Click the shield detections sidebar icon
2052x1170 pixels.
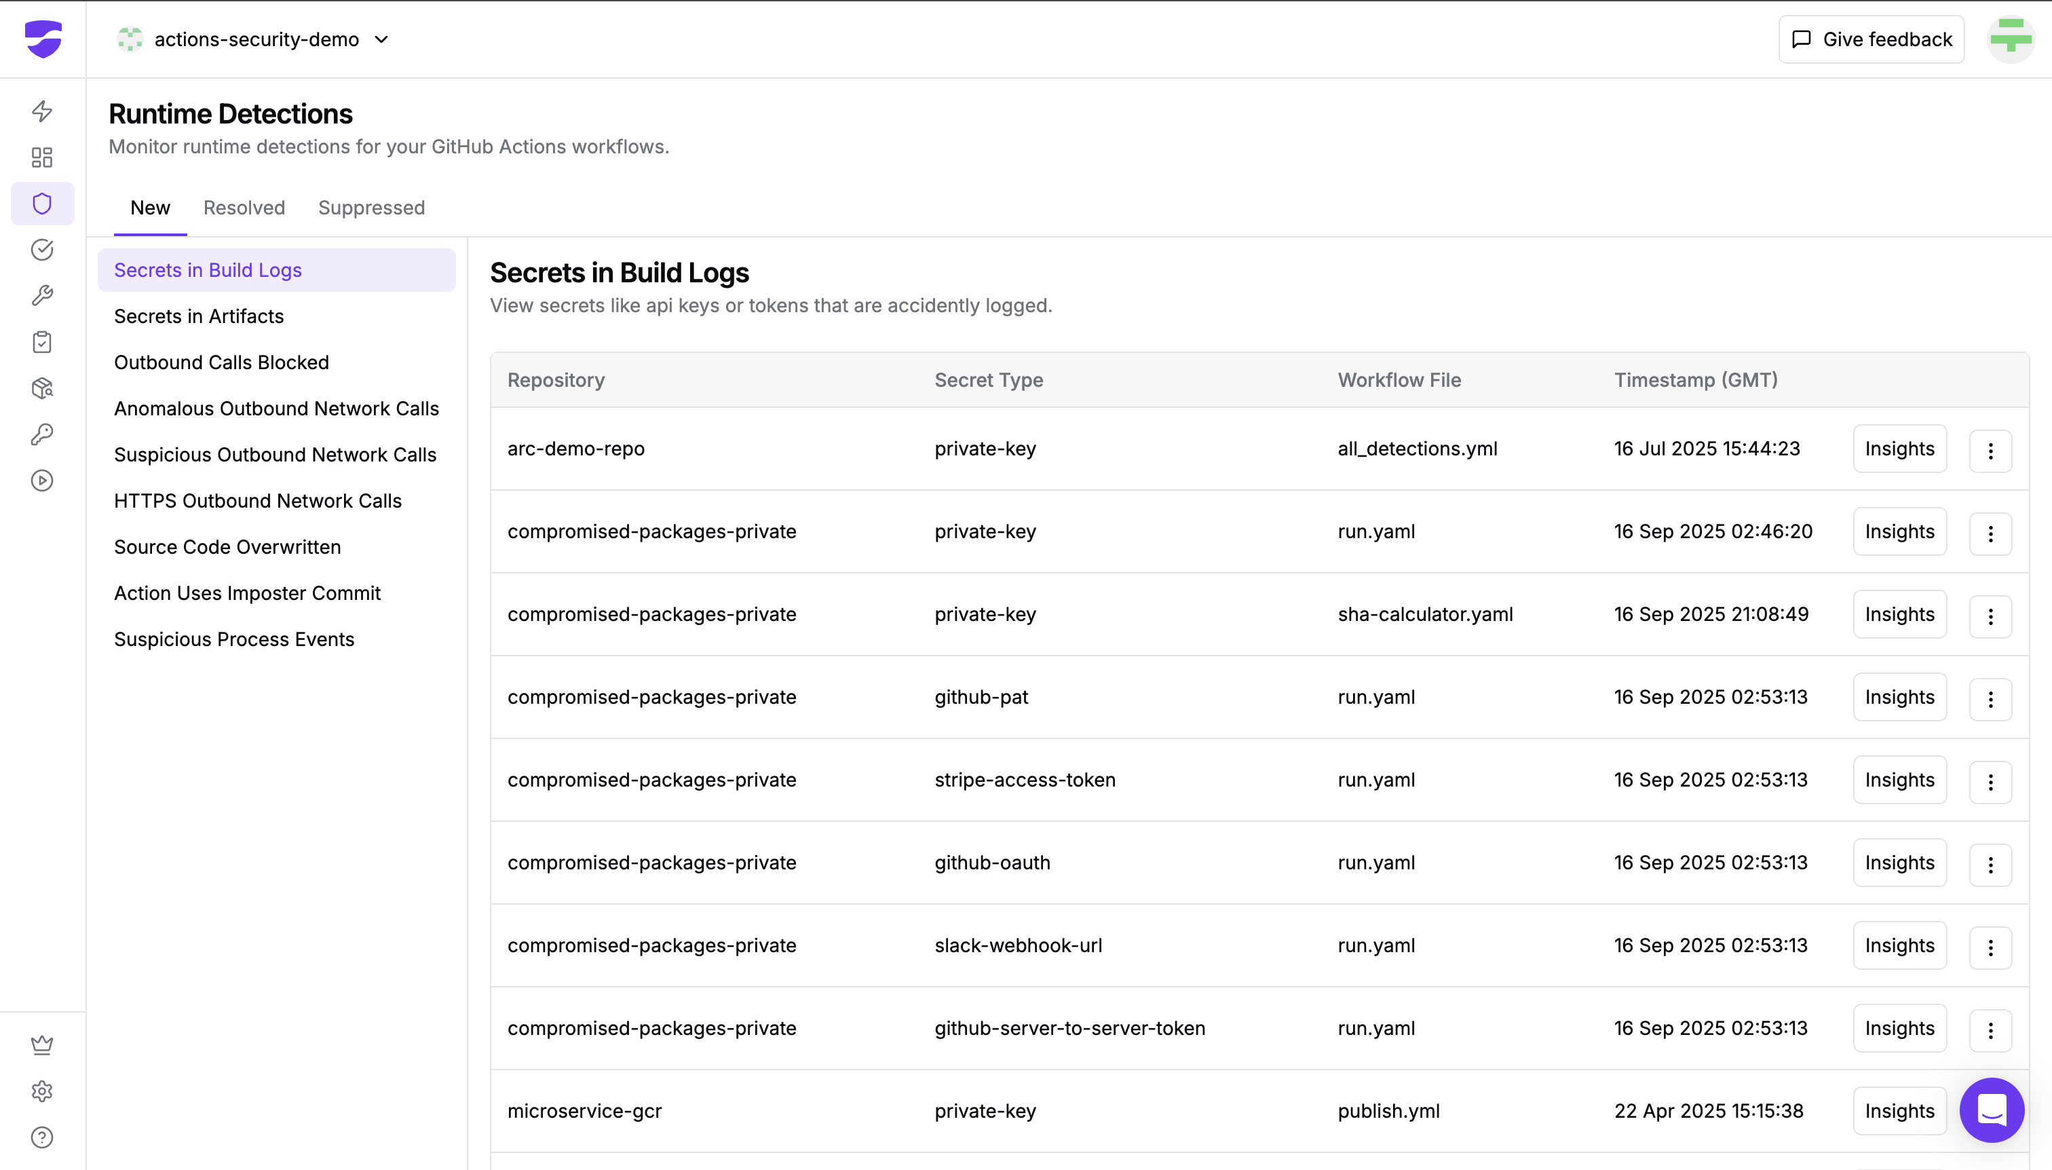42,204
